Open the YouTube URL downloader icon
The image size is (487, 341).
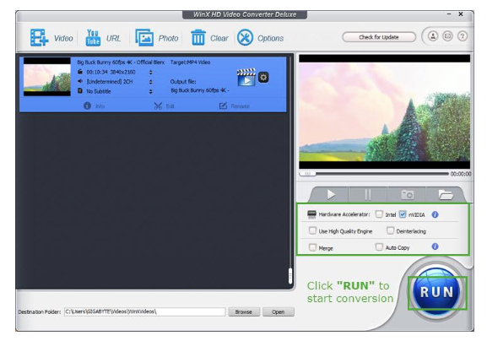coord(93,38)
